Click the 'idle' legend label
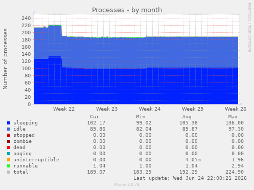 19,129
